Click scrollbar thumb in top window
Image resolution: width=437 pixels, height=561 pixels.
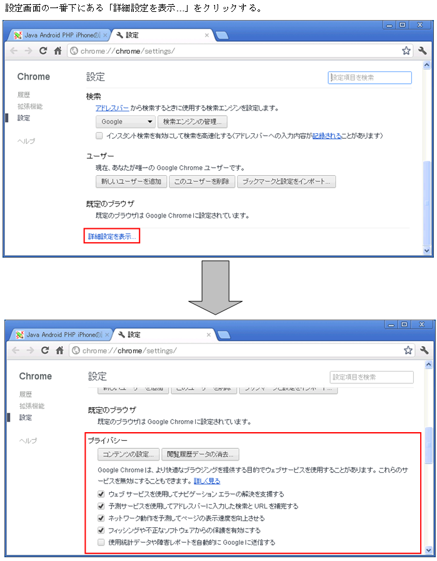click(426, 203)
